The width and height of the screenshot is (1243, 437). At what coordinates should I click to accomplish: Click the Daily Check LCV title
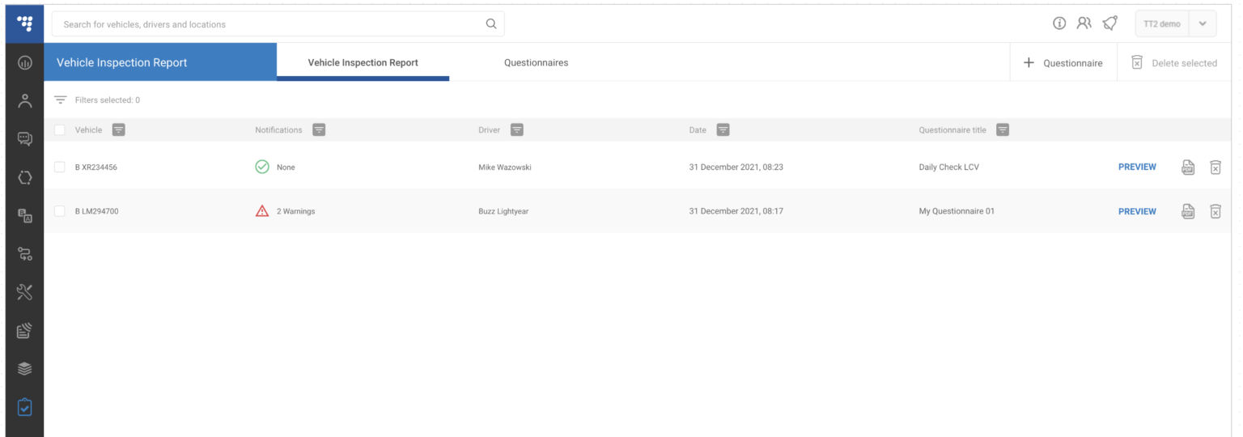coord(949,168)
